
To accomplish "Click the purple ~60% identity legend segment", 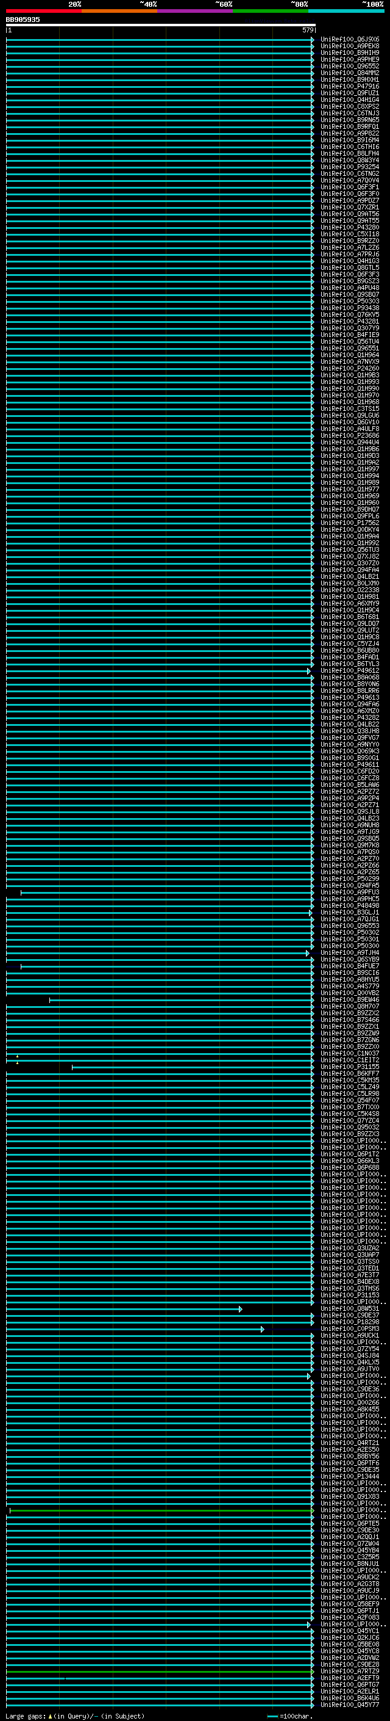I will [x=196, y=11].
